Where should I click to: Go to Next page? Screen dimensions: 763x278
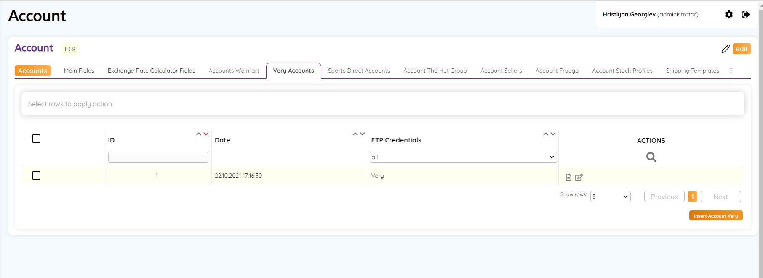[x=720, y=197]
